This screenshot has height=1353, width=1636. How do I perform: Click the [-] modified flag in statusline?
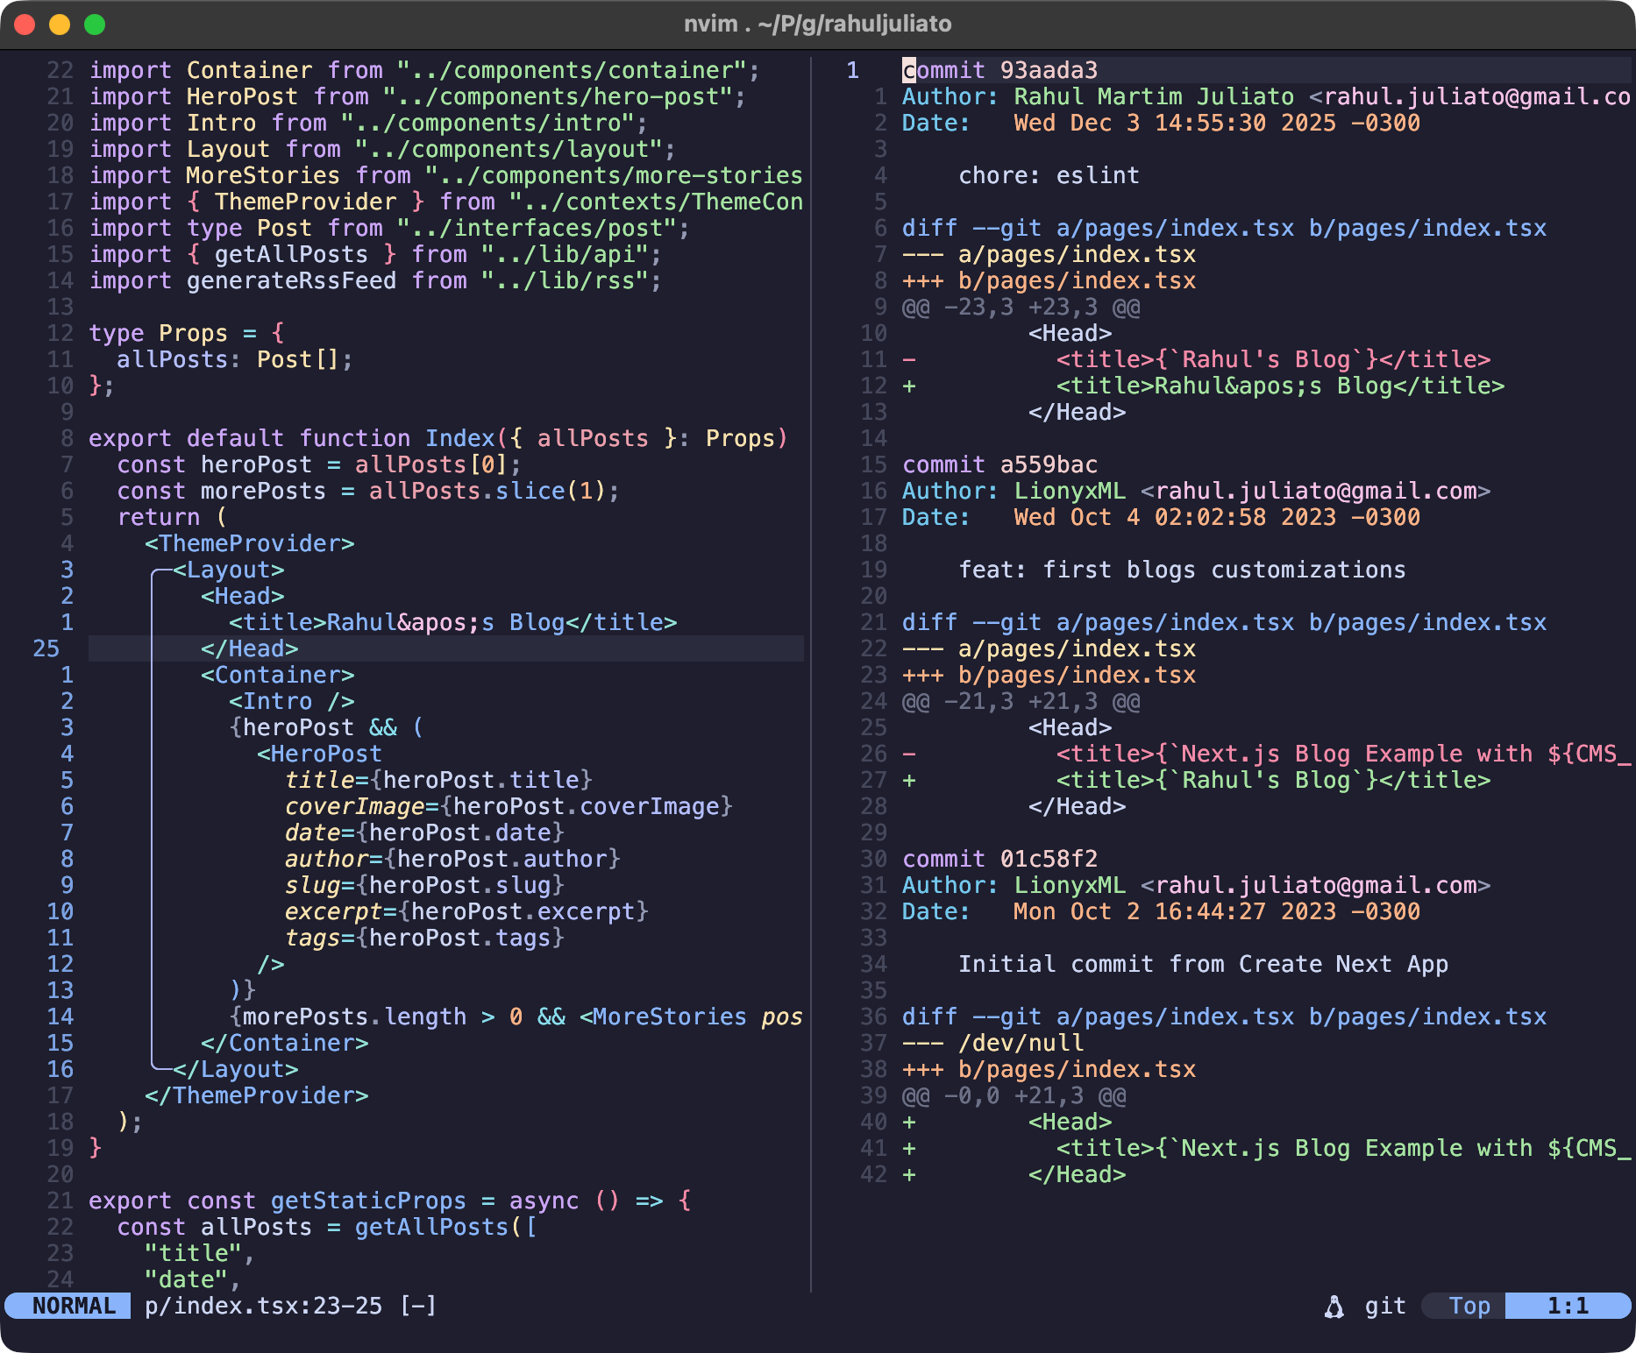pyautogui.click(x=417, y=1306)
